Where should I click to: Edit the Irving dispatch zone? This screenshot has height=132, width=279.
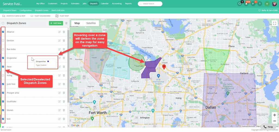click(59, 75)
